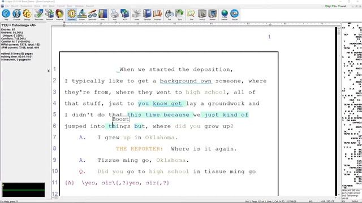Click highlighted 'you know get' on line 4

(160, 104)
